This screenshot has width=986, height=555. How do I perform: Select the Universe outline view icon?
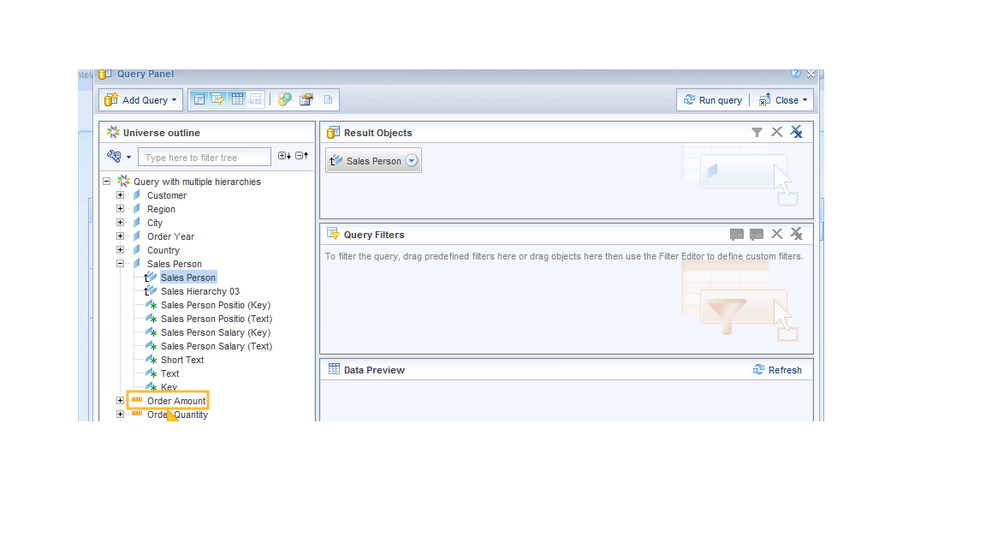[199, 98]
